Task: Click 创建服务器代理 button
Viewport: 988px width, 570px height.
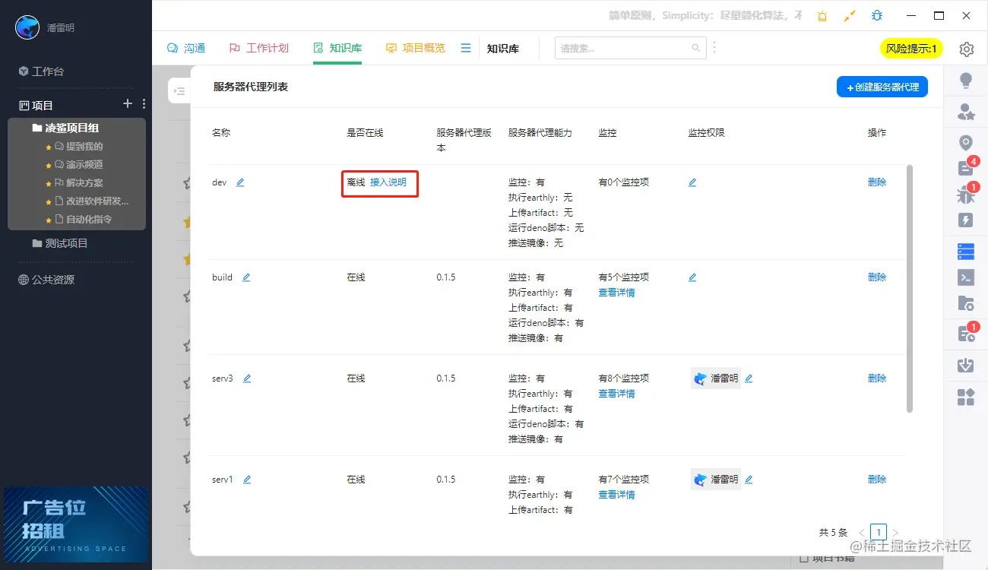Action: (882, 87)
